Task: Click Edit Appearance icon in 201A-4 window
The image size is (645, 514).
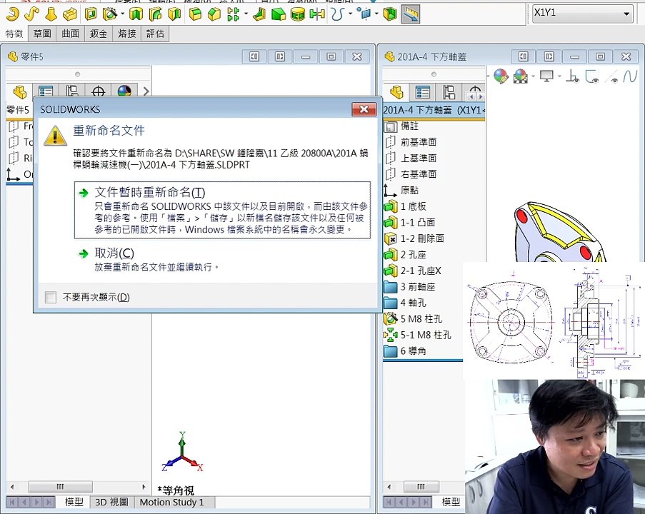Action: 501,76
